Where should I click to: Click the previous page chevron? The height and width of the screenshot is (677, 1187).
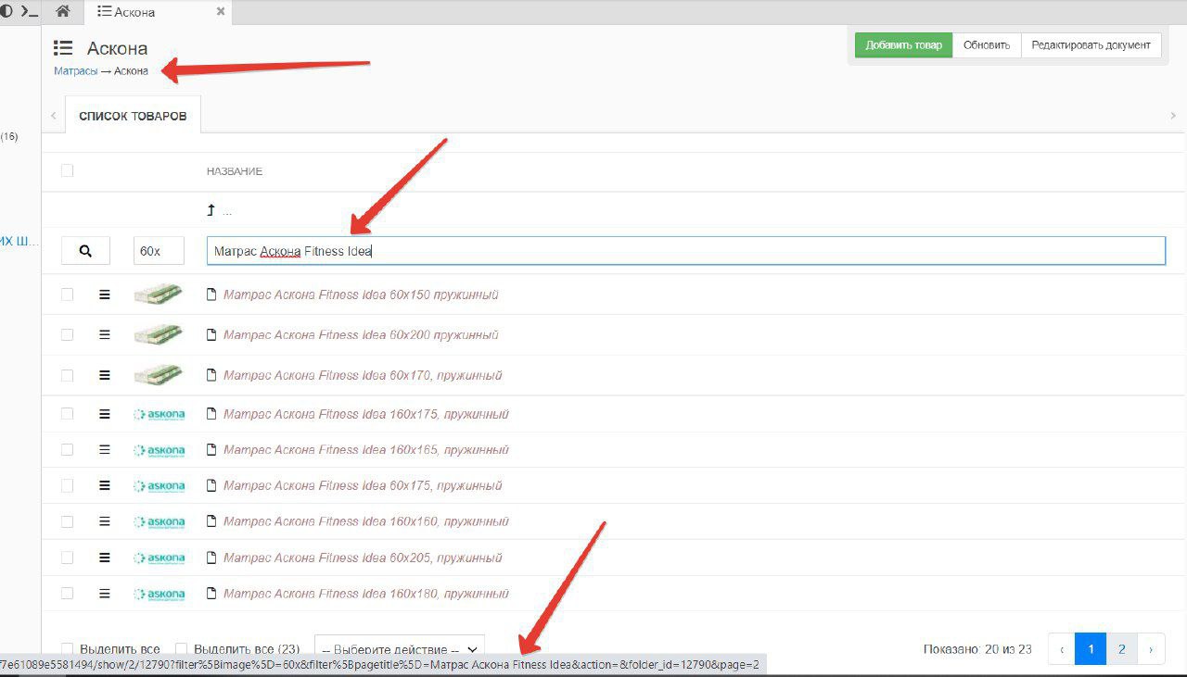click(1061, 649)
